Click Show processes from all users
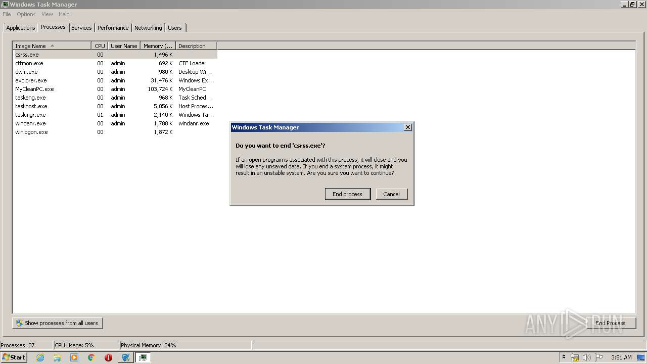The image size is (647, 364). [x=58, y=323]
